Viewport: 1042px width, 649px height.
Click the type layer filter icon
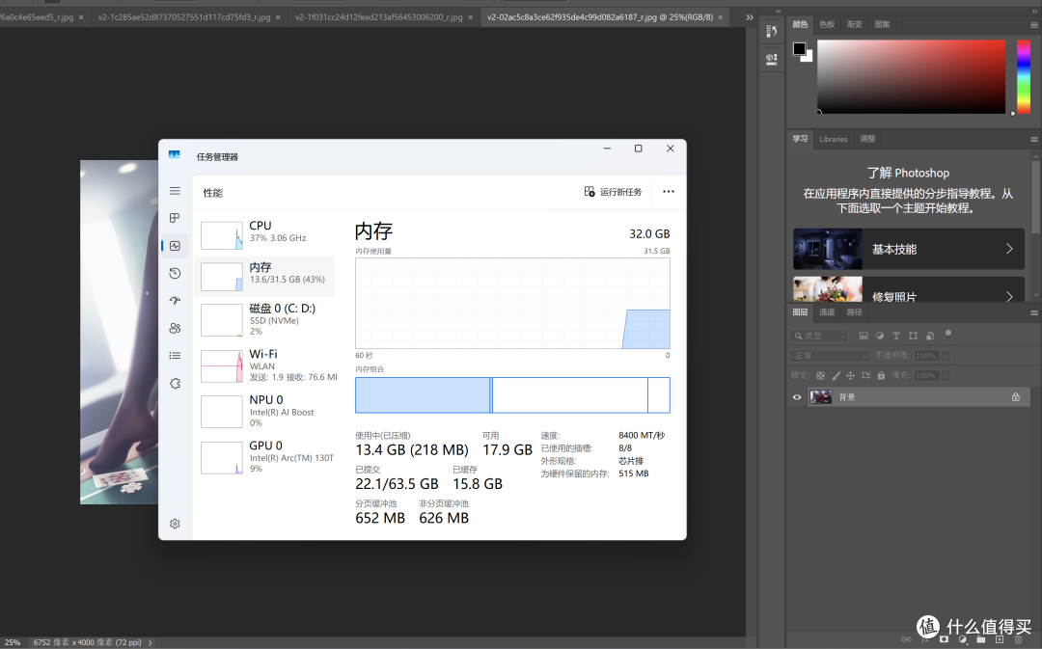[896, 336]
